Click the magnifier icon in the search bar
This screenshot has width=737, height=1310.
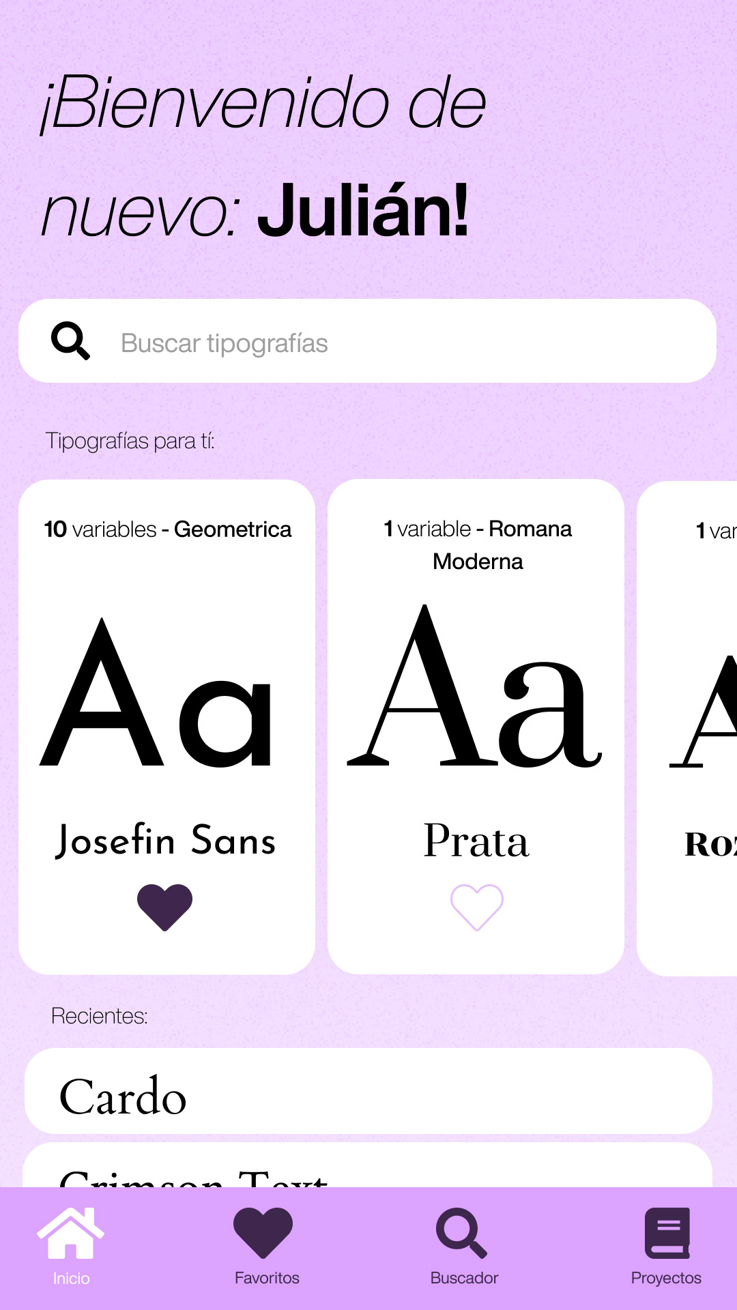tap(70, 341)
